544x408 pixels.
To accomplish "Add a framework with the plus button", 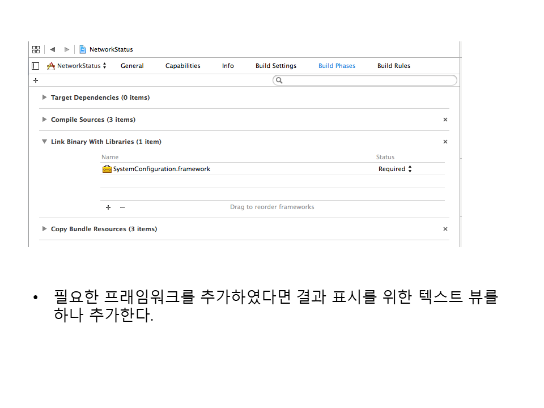I will (x=108, y=207).
